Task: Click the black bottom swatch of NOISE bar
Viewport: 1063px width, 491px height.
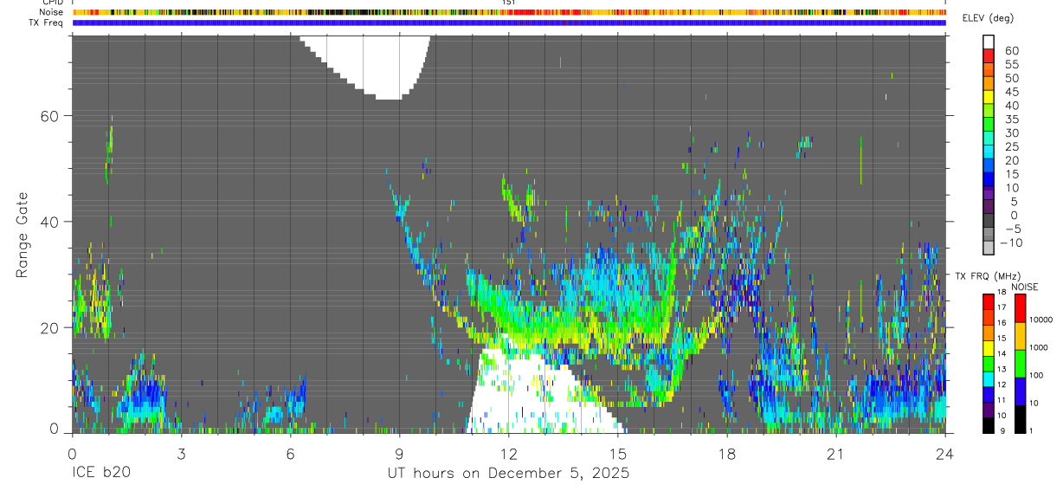Action: (x=1020, y=419)
